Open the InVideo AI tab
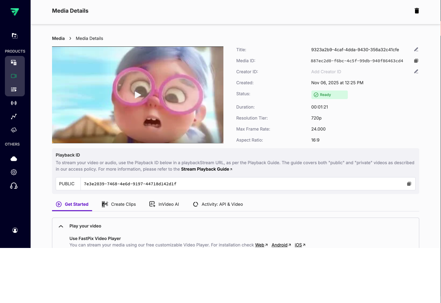 tap(164, 204)
